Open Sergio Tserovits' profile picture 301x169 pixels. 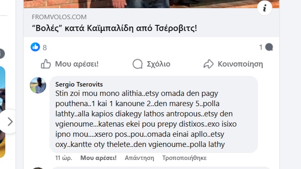pyautogui.click(x=38, y=85)
